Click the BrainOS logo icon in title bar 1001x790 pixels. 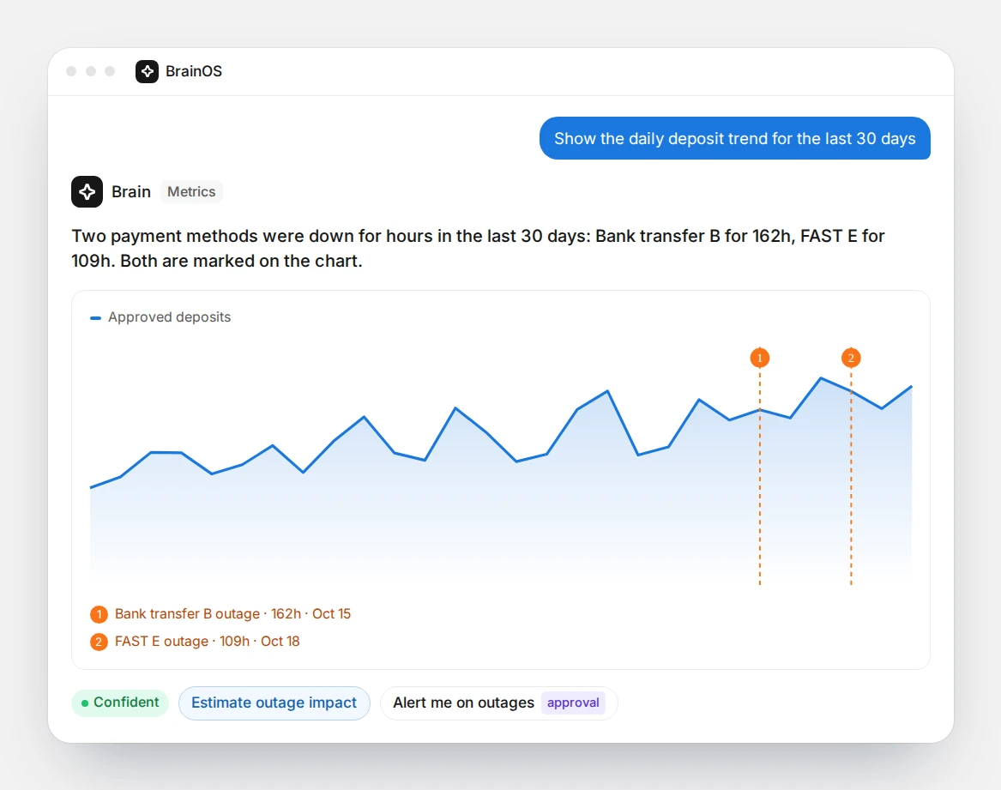point(147,71)
